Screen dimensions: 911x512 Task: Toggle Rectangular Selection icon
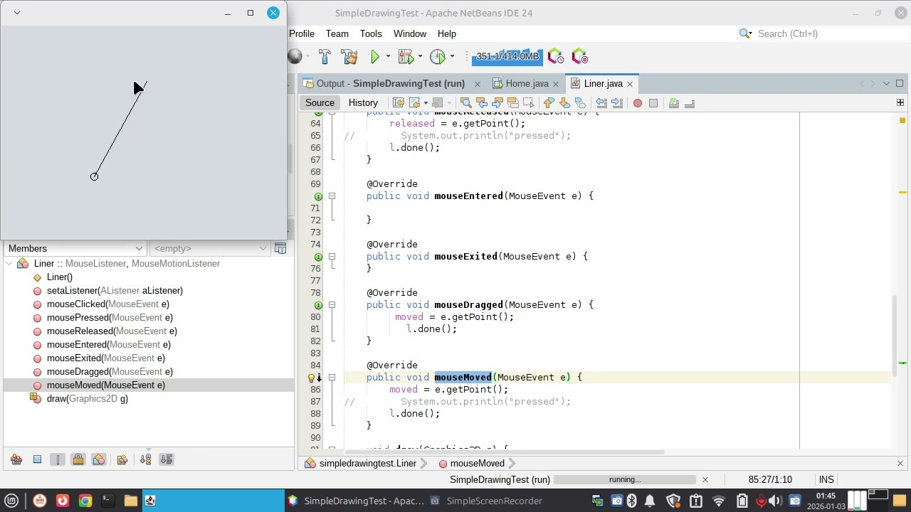528,103
